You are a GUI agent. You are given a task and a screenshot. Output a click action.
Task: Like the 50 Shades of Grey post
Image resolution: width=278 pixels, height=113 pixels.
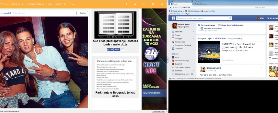pyautogui.click(x=110, y=49)
